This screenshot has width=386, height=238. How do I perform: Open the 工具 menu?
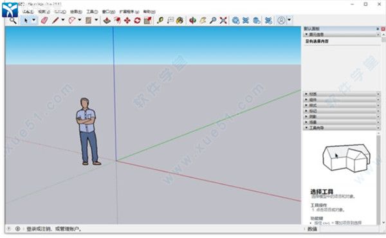click(x=92, y=12)
